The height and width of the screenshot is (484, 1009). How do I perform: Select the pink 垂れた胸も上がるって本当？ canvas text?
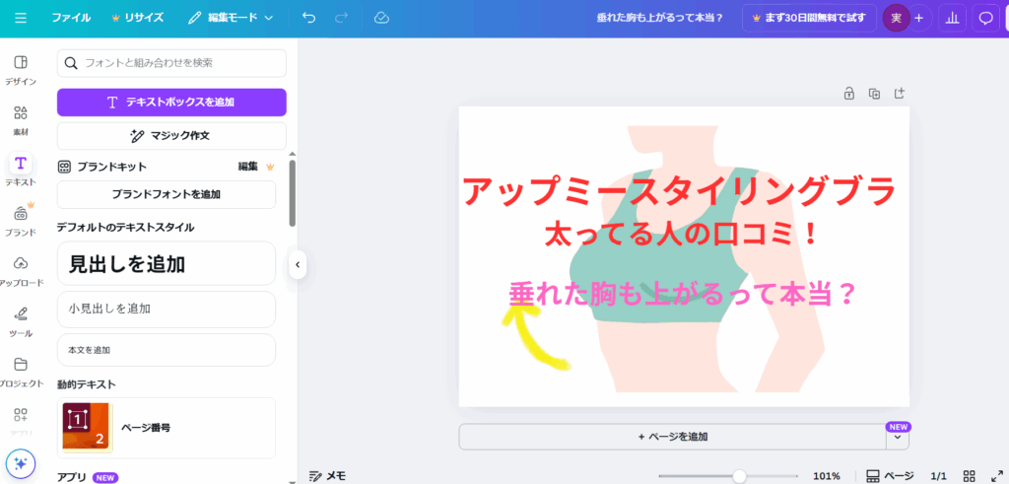coord(682,294)
